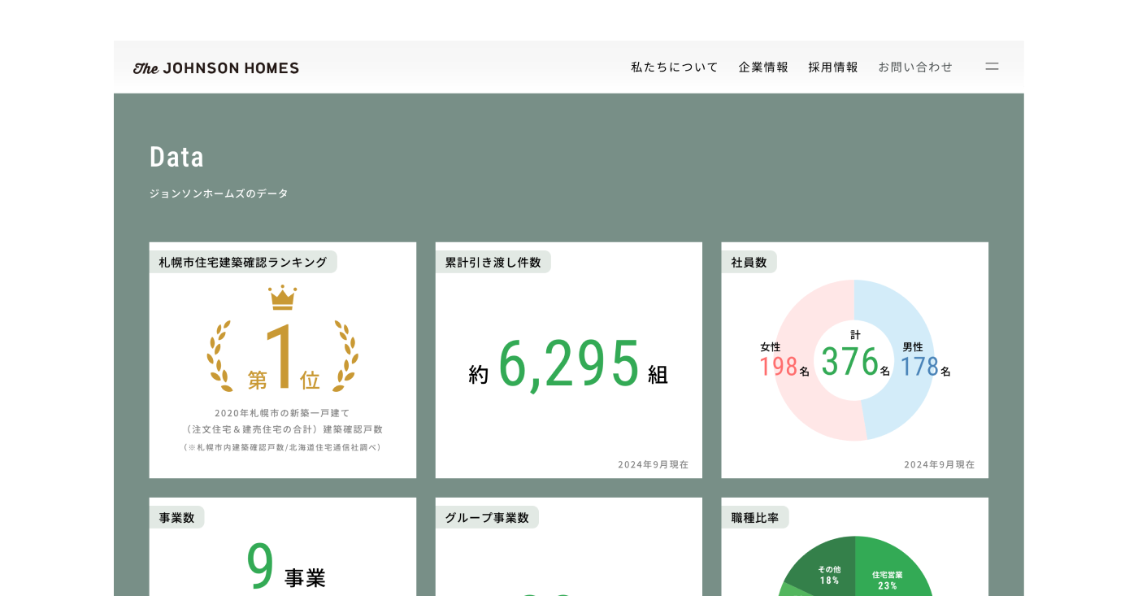Open the hamburger menu icon
The height and width of the screenshot is (596, 1138).
pyautogui.click(x=992, y=67)
